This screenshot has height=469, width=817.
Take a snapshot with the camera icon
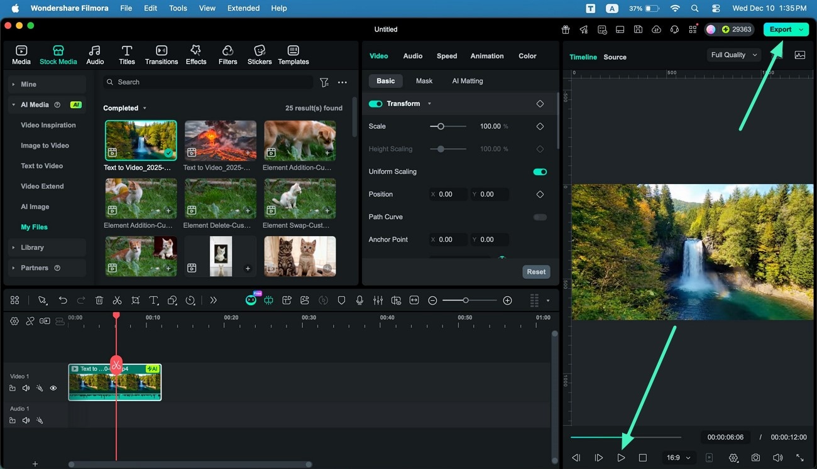(x=755, y=458)
